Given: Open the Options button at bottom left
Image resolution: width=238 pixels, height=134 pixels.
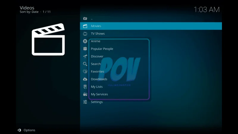Looking at the screenshot, I should click(x=29, y=130).
